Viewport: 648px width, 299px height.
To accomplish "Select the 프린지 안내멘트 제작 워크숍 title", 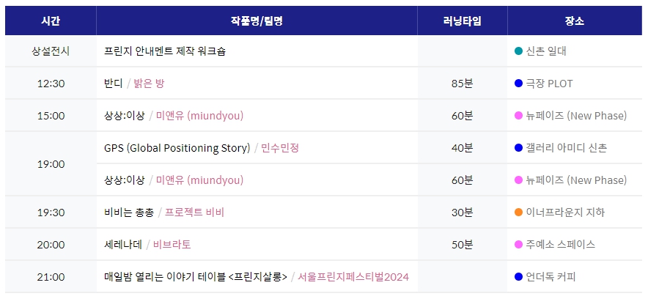I will pos(165,51).
